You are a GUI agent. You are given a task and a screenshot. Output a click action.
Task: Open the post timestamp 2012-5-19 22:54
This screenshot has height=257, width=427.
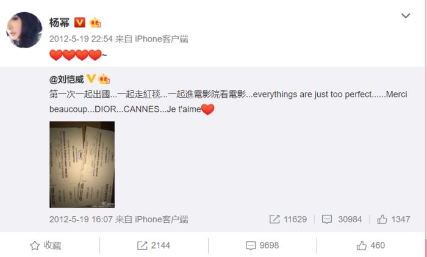coord(81,39)
